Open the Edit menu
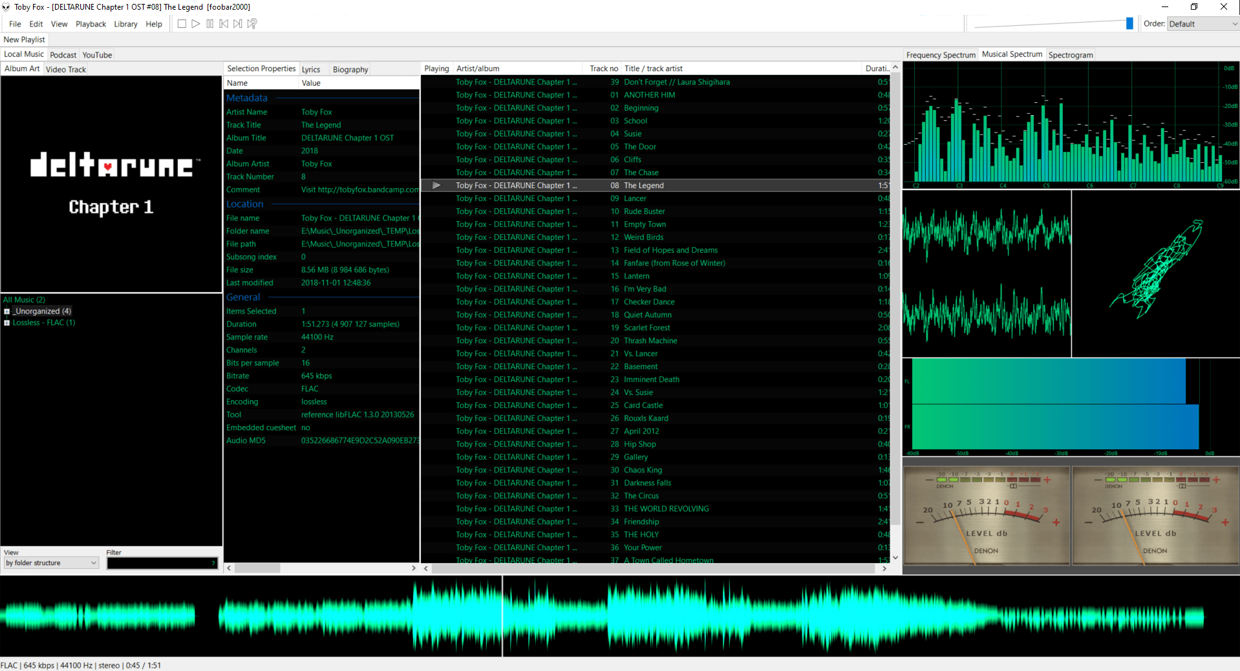The image size is (1240, 671). click(x=36, y=24)
